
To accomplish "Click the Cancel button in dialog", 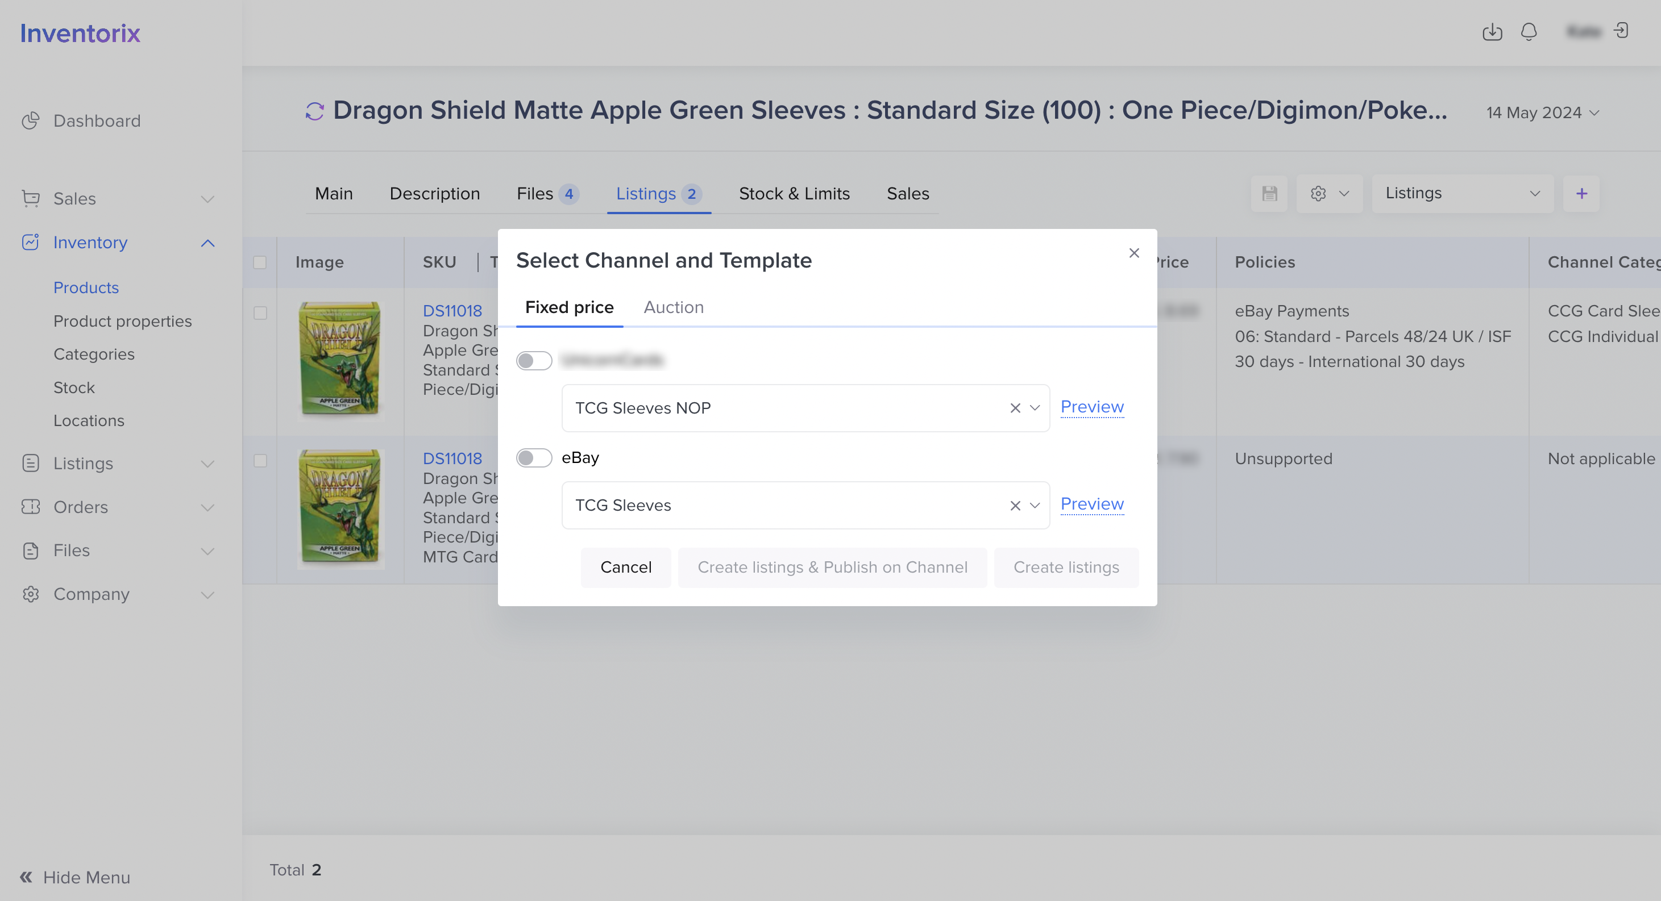I will [x=625, y=568].
